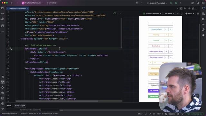Screen dimensions: 206x116
Task: Click the 14:27 caret position indicator
Action: click(140, 114)
